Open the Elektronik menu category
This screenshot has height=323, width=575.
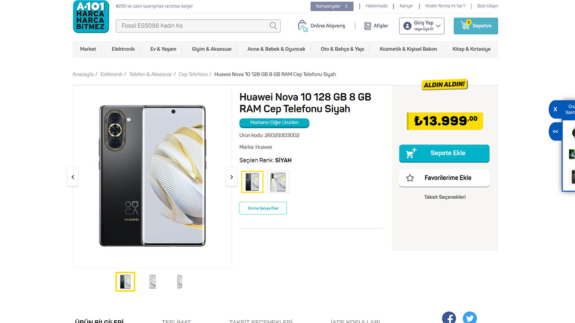coord(123,49)
